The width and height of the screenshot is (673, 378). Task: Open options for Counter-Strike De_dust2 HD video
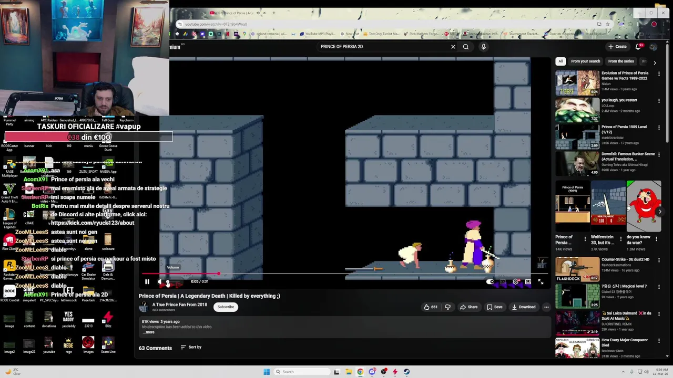pyautogui.click(x=659, y=260)
